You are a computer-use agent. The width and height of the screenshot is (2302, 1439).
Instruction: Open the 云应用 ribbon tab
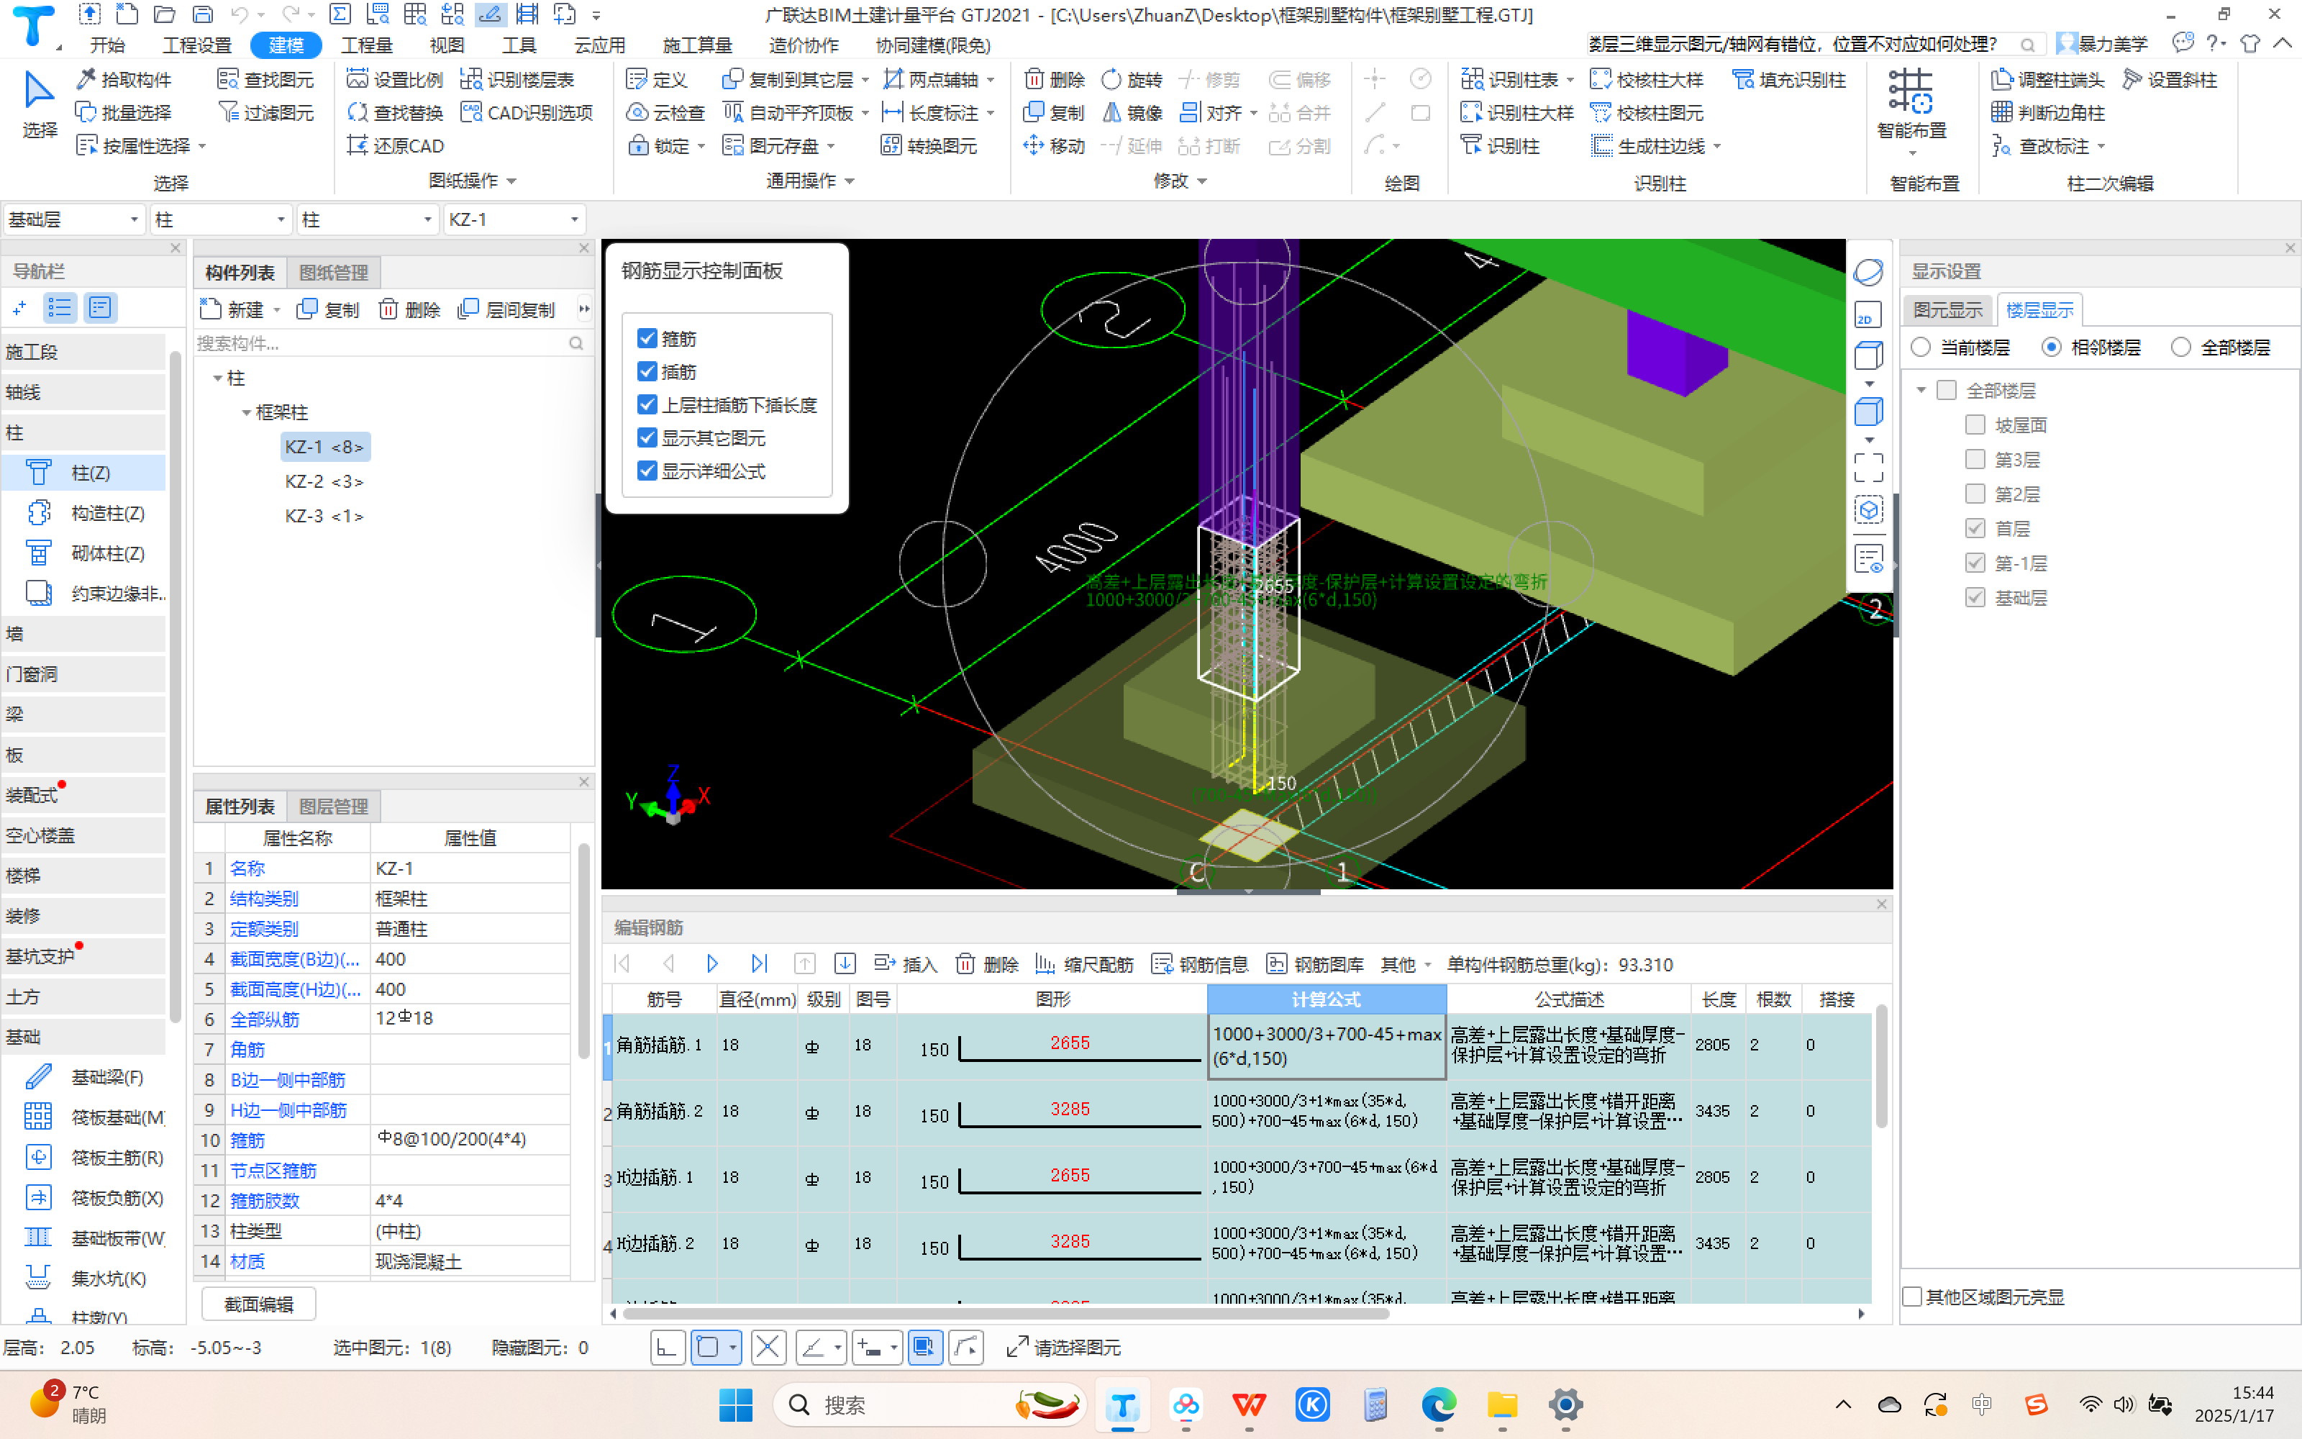coord(599,45)
